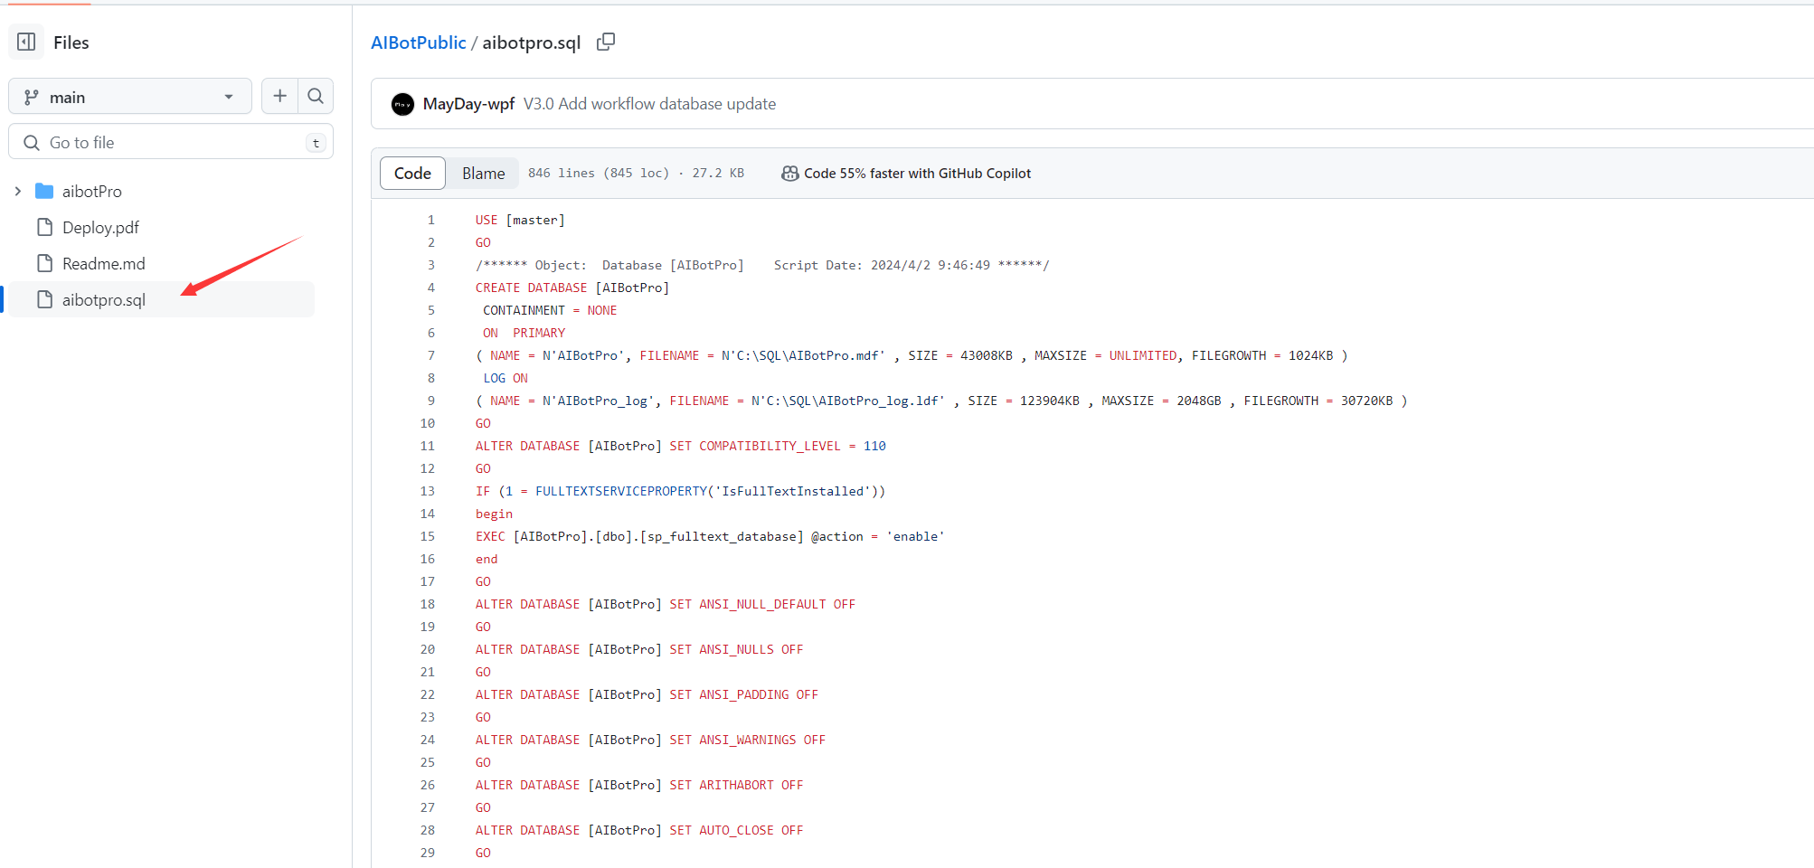
Task: Switch to the Code tab
Action: (x=412, y=173)
